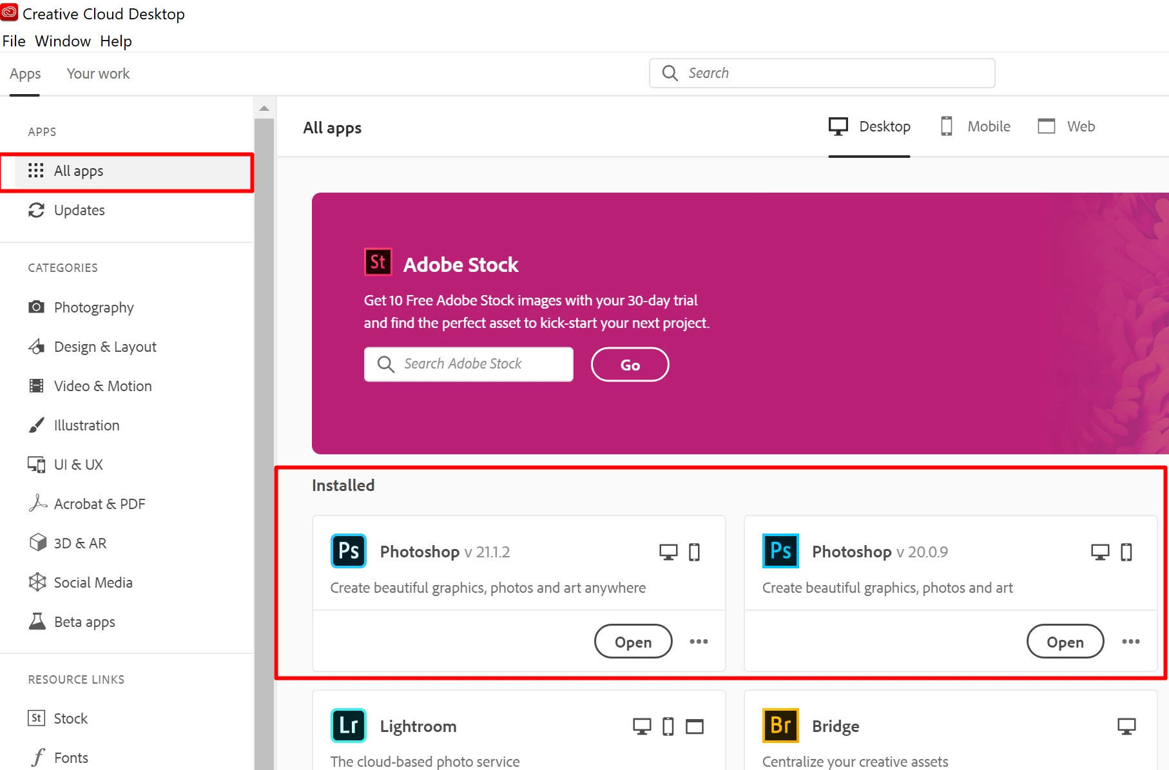This screenshot has width=1169, height=770.
Task: Click the Photography camera icon
Action: [x=37, y=307]
